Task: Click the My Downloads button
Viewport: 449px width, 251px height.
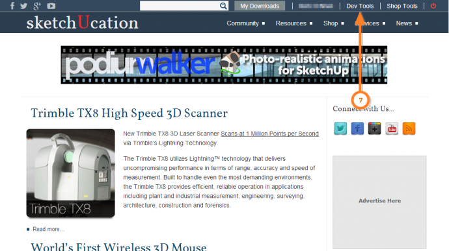Action: click(260, 6)
